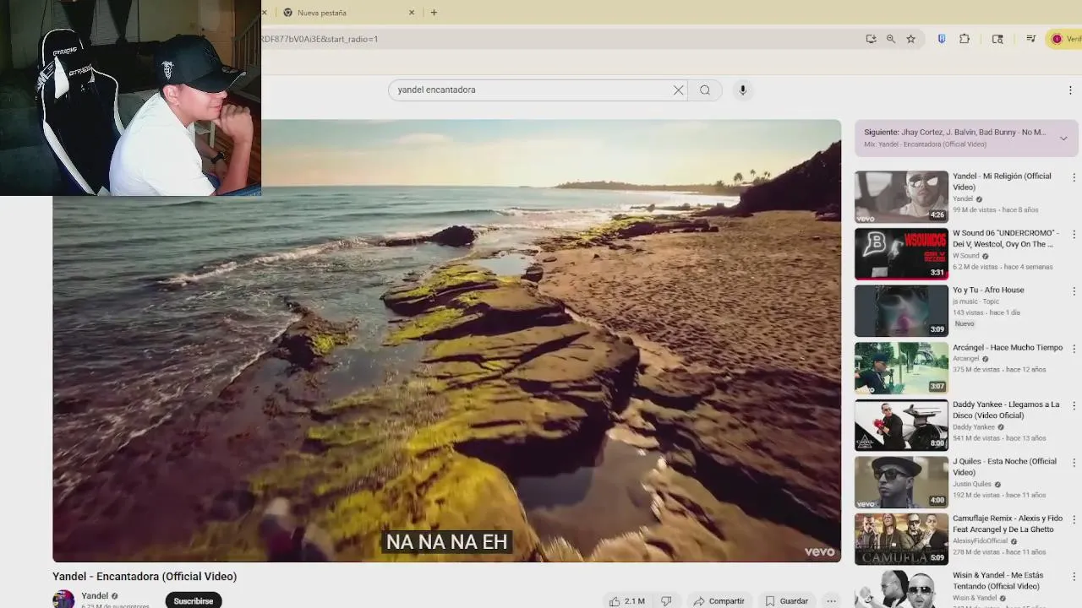
Task: Open options menu for Yo y Tu video
Action: [x=1074, y=291]
